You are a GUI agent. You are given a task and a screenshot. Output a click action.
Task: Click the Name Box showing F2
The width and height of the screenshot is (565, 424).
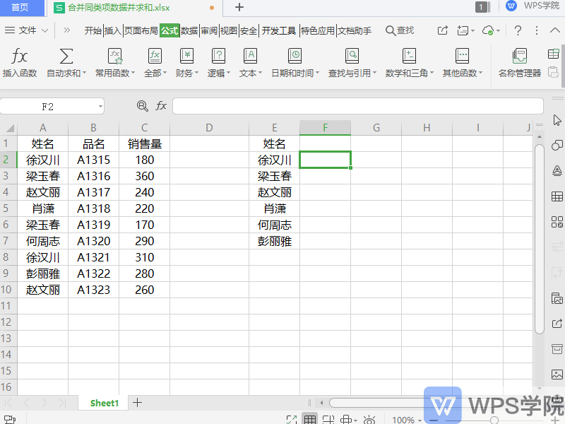[x=48, y=107]
